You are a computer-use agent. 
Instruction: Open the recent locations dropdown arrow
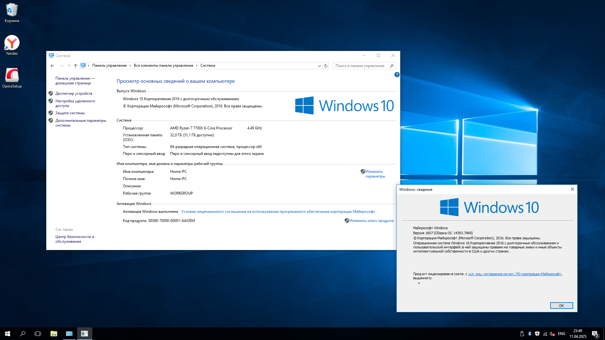[x=69, y=66]
